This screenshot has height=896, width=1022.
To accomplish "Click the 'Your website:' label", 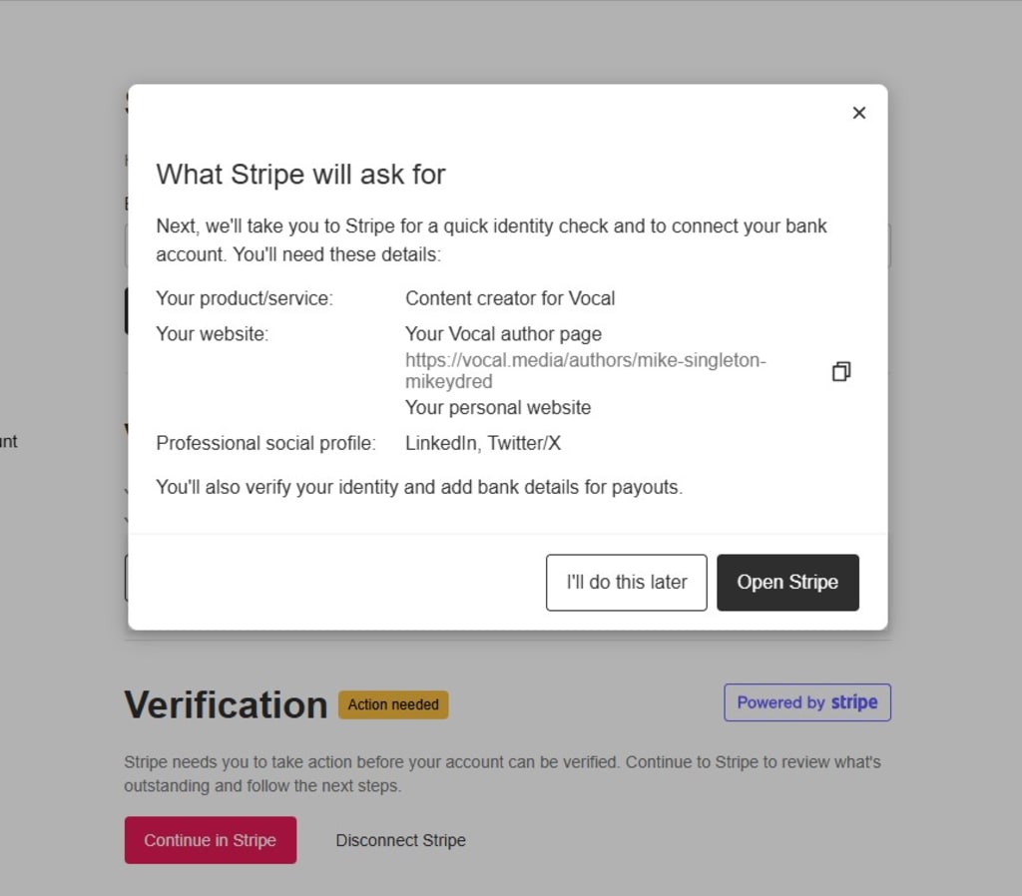I will 212,334.
